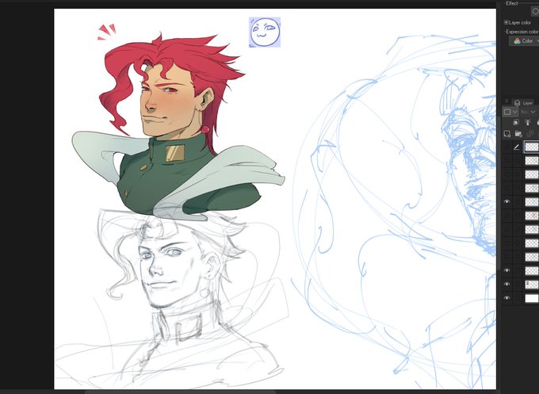Create a new raster layer
Image resolution: width=539 pixels, height=394 pixels.
point(507,134)
